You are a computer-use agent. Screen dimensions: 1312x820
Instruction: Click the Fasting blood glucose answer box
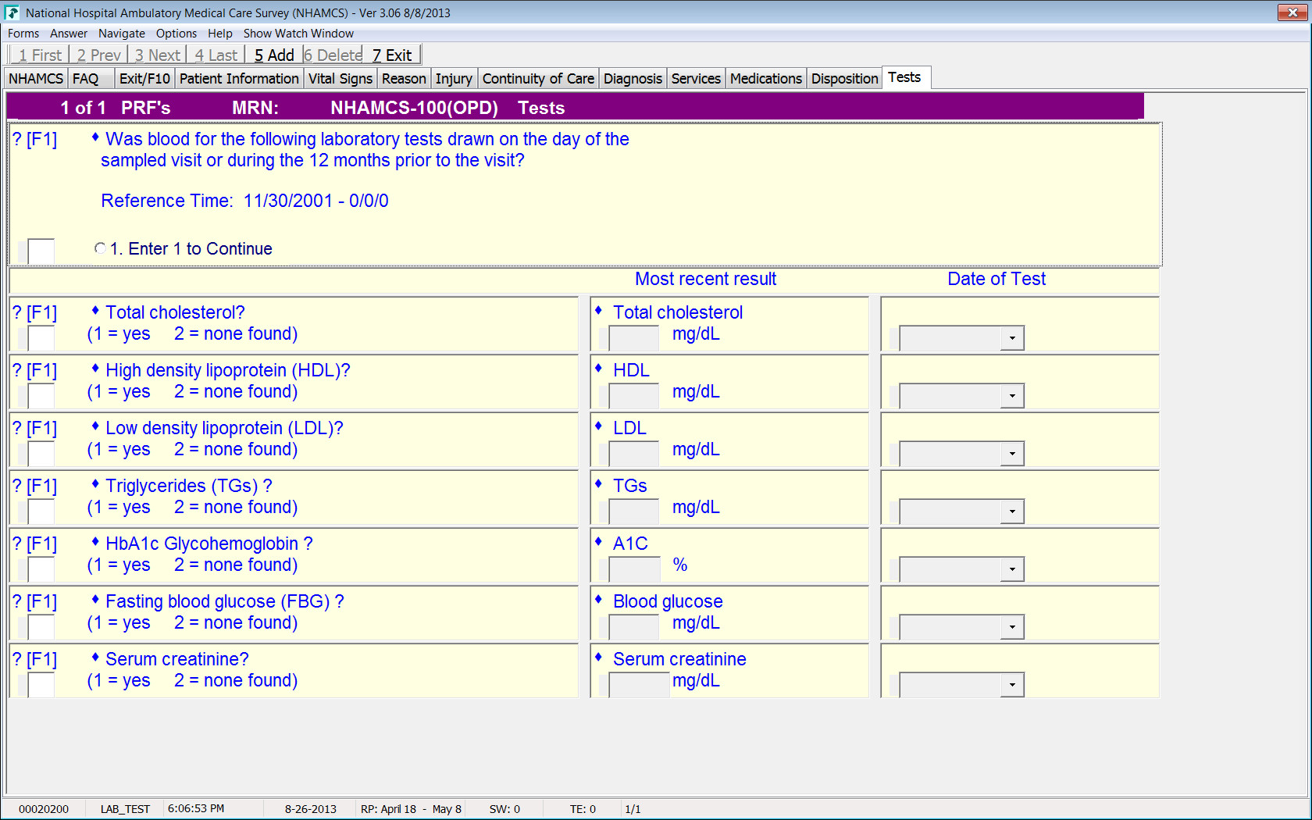[x=41, y=627]
